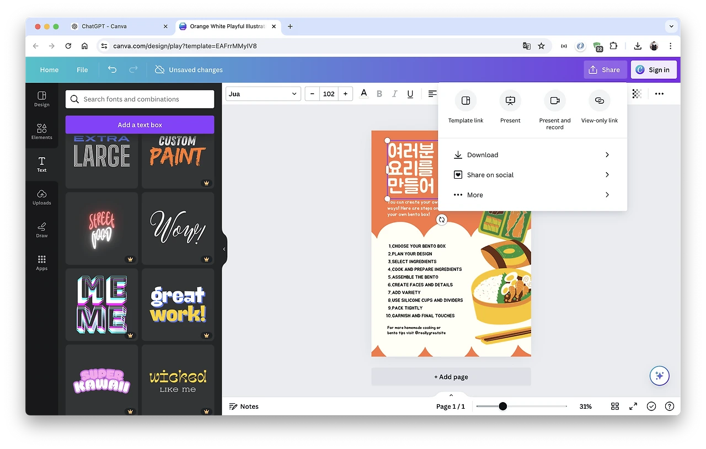This screenshot has width=706, height=449.
Task: Open text color picker
Action: (x=363, y=94)
